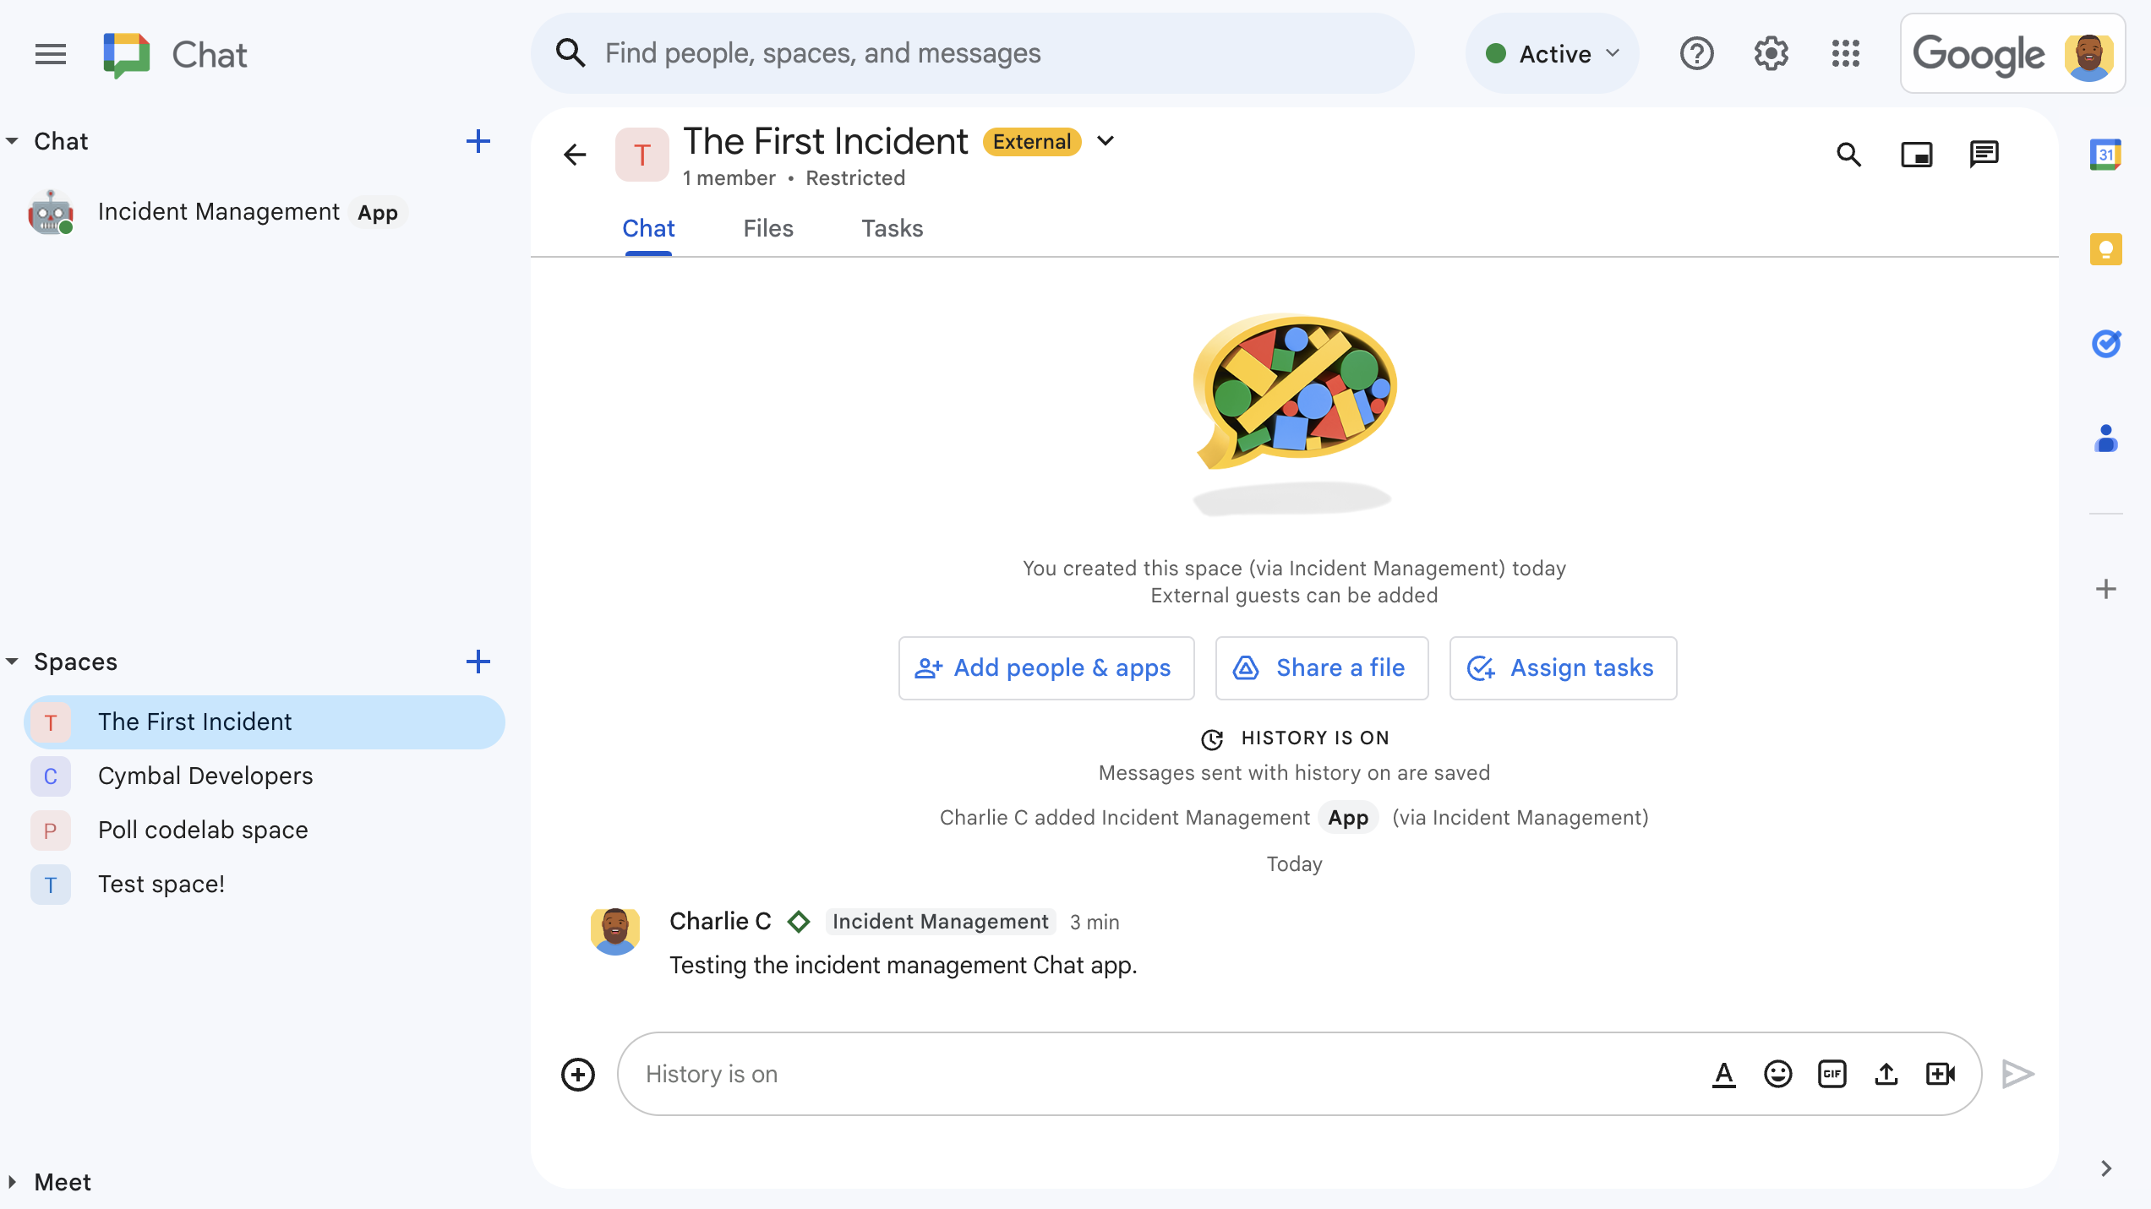Image resolution: width=2151 pixels, height=1209 pixels.
Task: Switch to the Tasks tab
Action: coord(893,227)
